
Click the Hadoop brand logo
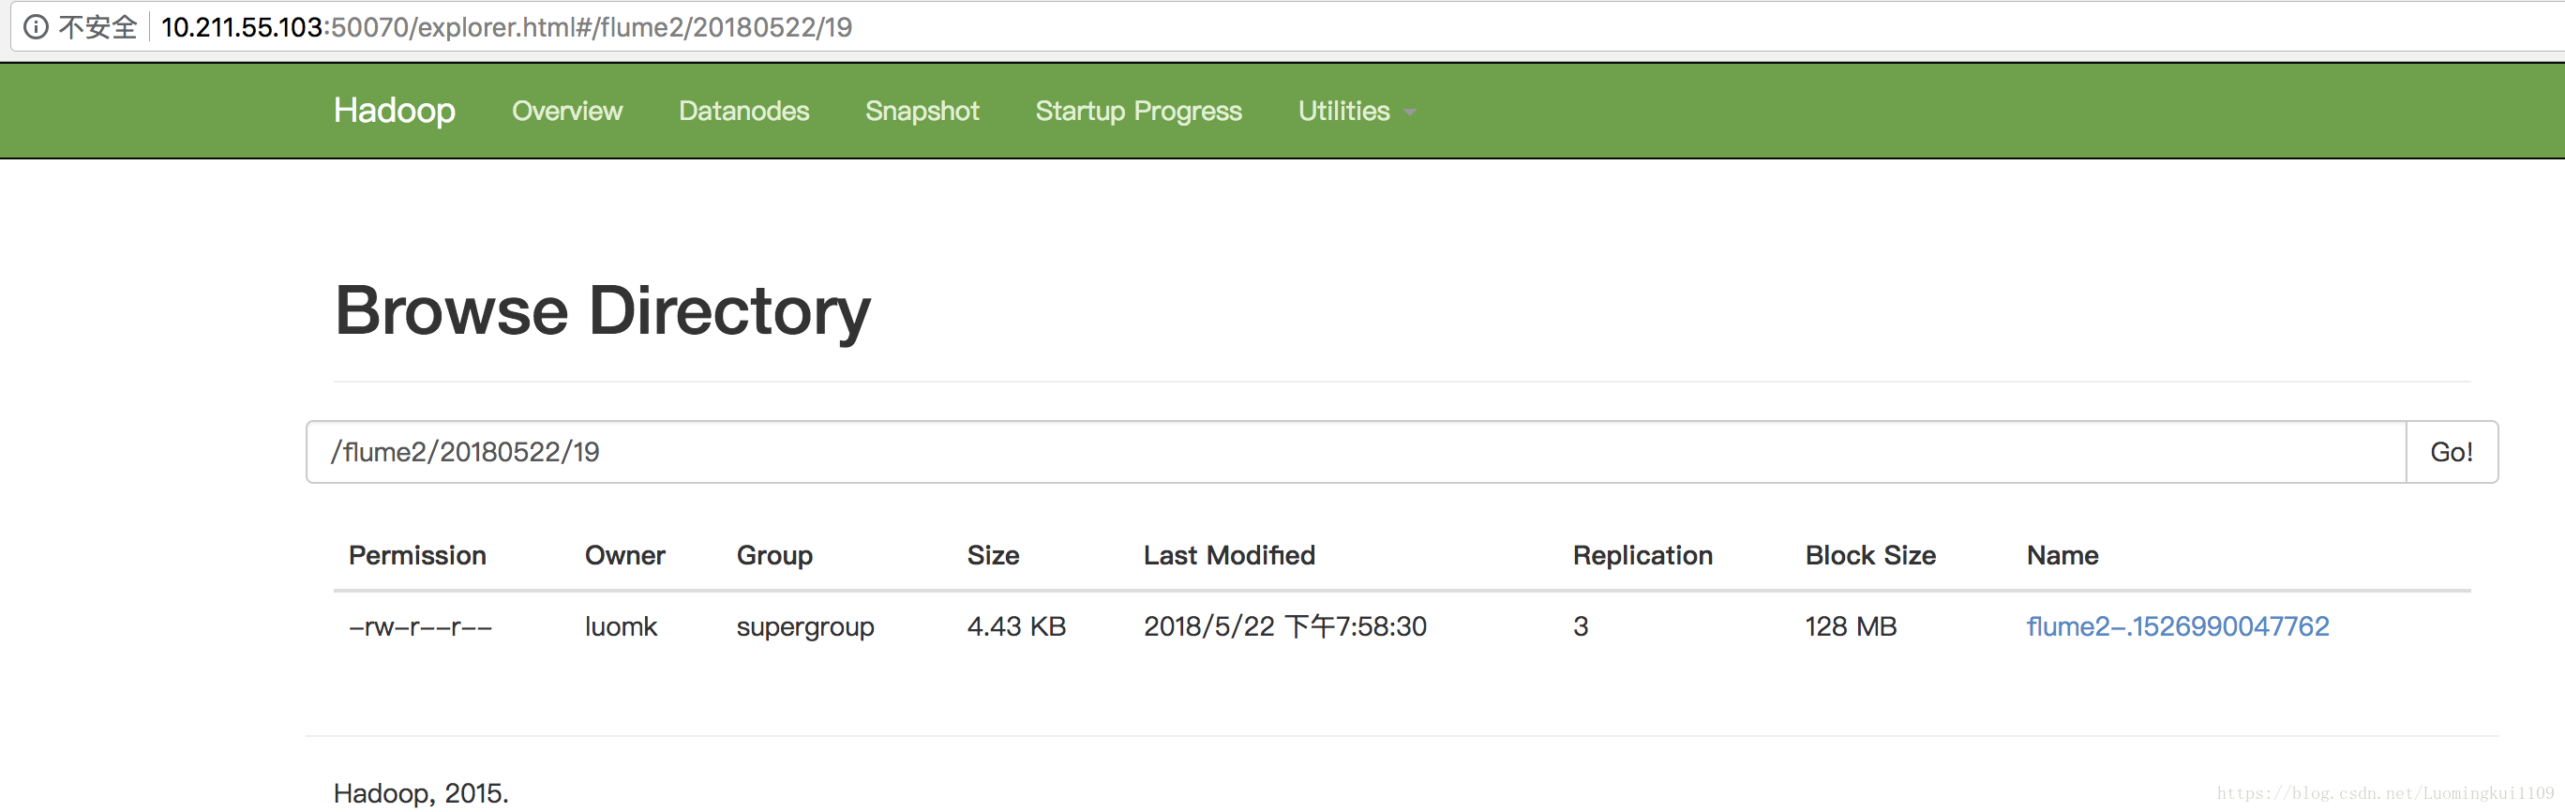(395, 111)
